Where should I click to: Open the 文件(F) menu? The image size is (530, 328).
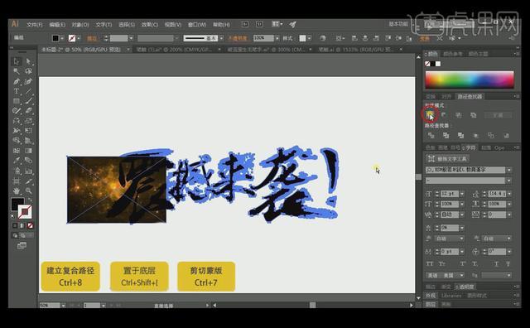35,25
